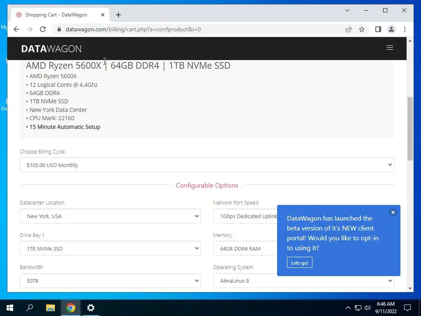This screenshot has width=421, height=316.
Task: Open Chrome side panel
Action: (x=378, y=29)
